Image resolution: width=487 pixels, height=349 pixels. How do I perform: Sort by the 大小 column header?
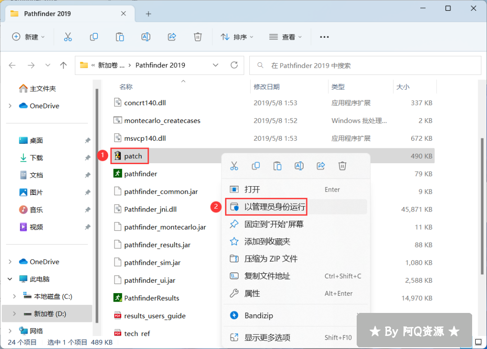coord(403,87)
